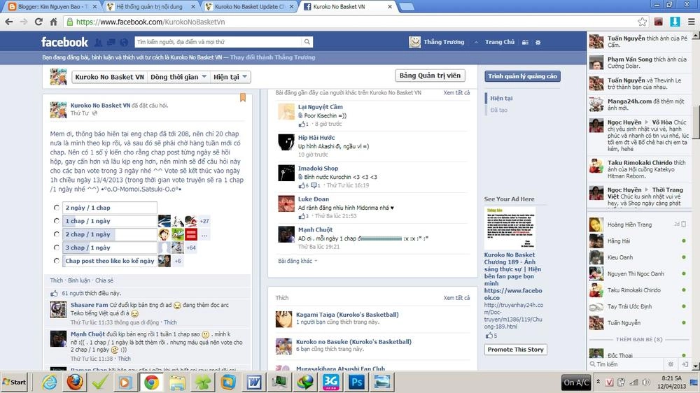The width and height of the screenshot is (700, 393).
Task: Click the "Promote This Story" button
Action: (x=515, y=350)
